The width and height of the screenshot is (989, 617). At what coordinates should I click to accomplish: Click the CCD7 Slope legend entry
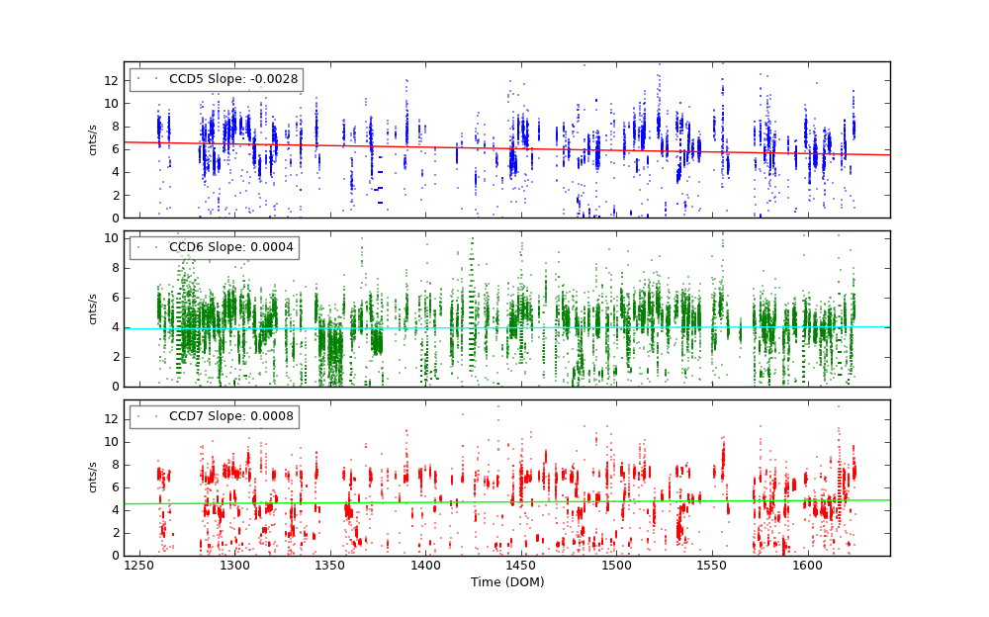coord(230,416)
